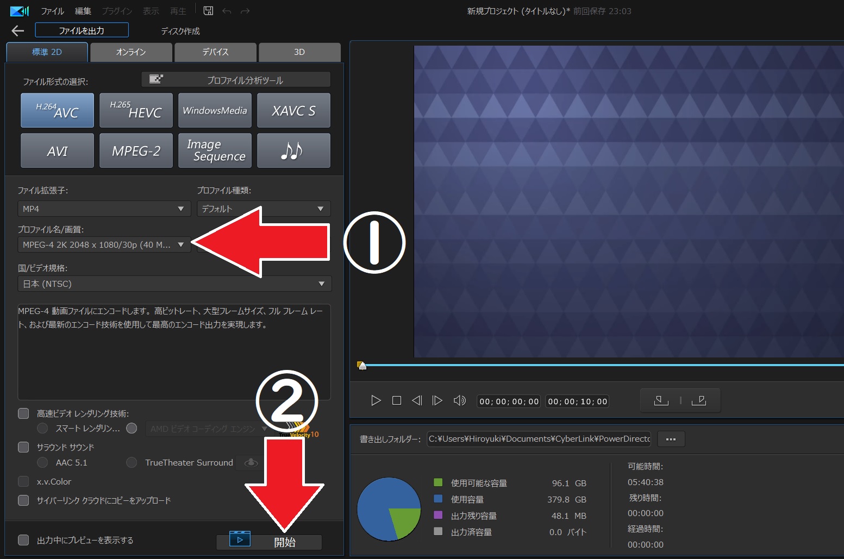Play the preview video
The width and height of the screenshot is (844, 559).
[x=376, y=401]
